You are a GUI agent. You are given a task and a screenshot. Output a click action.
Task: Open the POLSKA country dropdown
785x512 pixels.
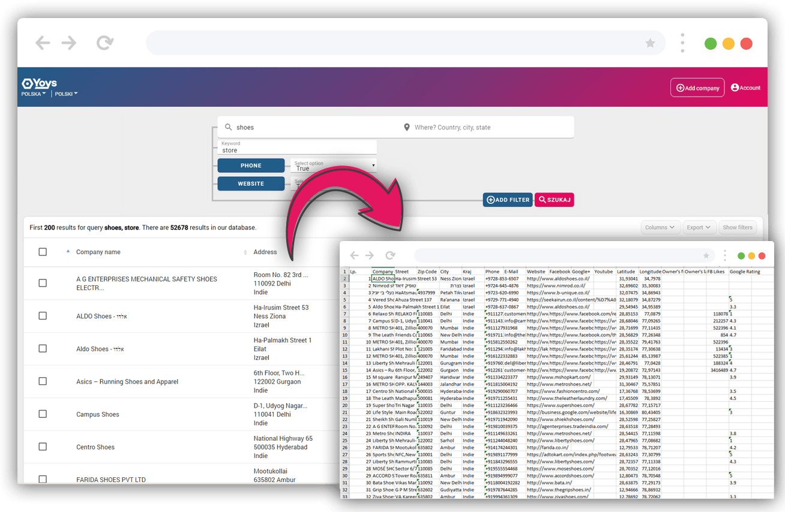point(34,94)
